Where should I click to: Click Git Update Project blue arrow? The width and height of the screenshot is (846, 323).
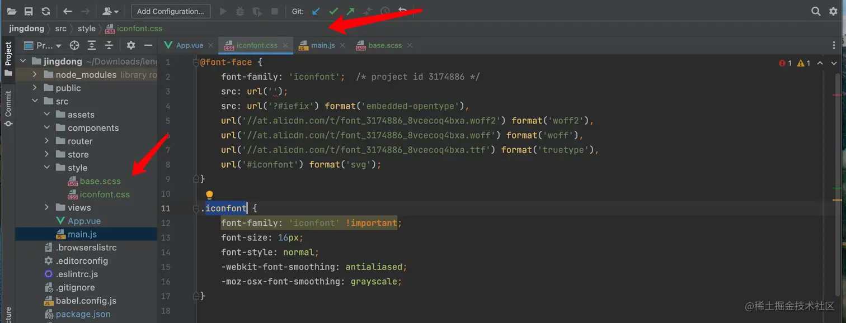click(317, 11)
